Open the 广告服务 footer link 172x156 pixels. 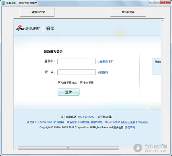pyautogui.click(x=59, y=122)
